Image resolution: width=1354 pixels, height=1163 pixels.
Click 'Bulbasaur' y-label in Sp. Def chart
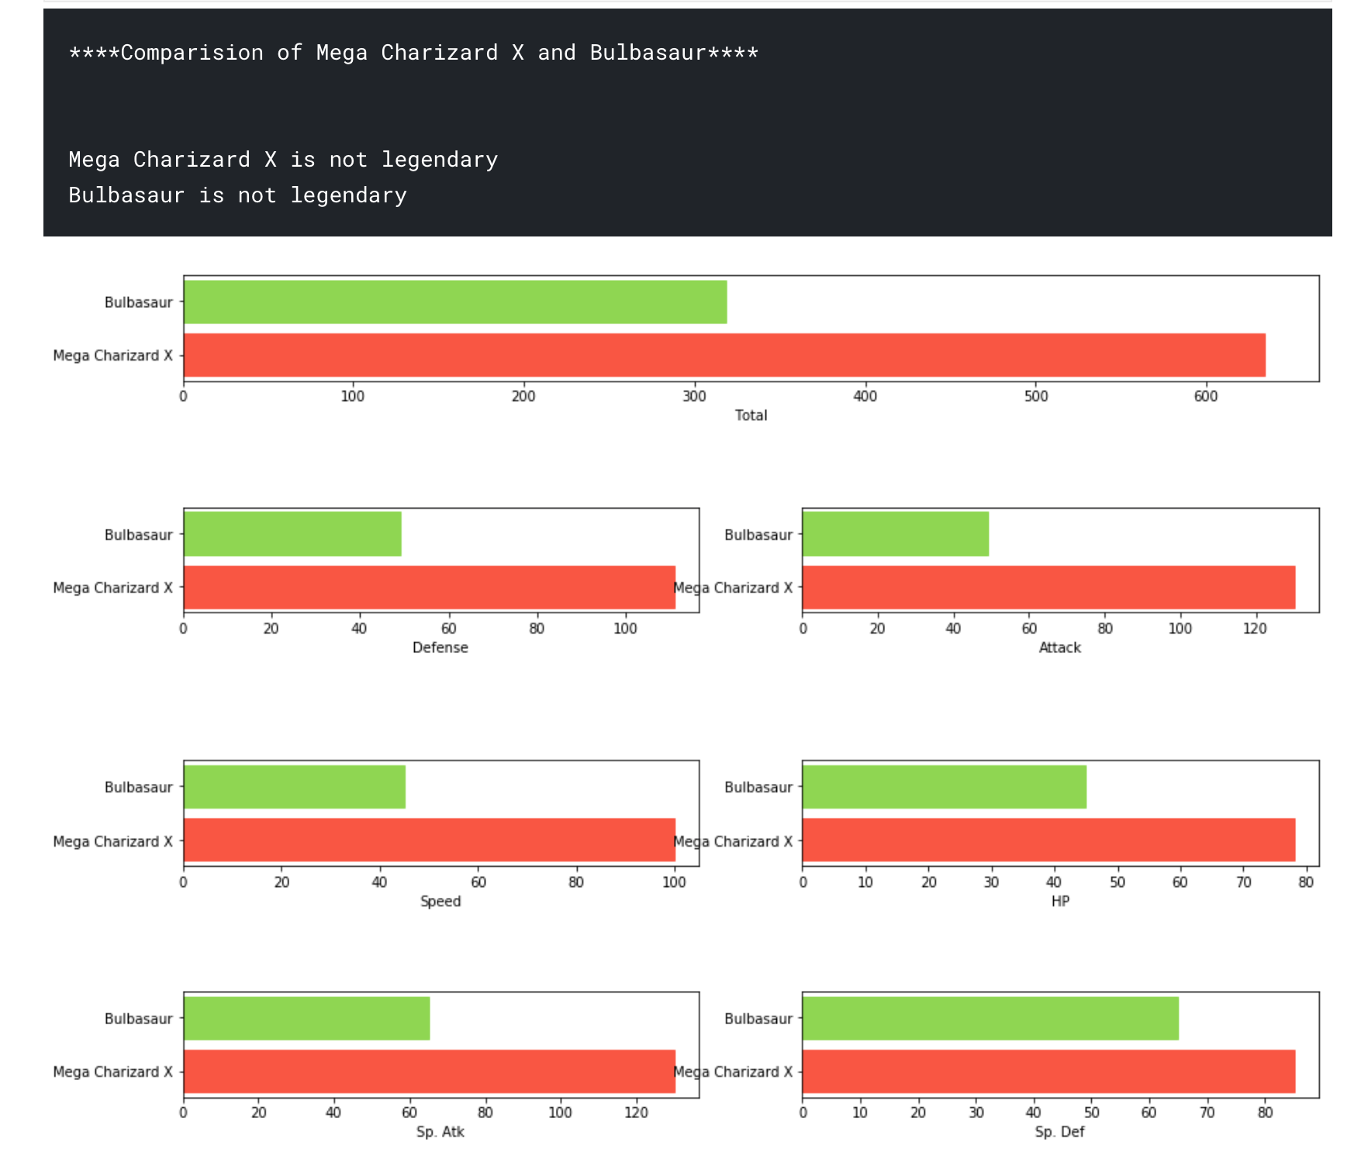(x=758, y=1019)
